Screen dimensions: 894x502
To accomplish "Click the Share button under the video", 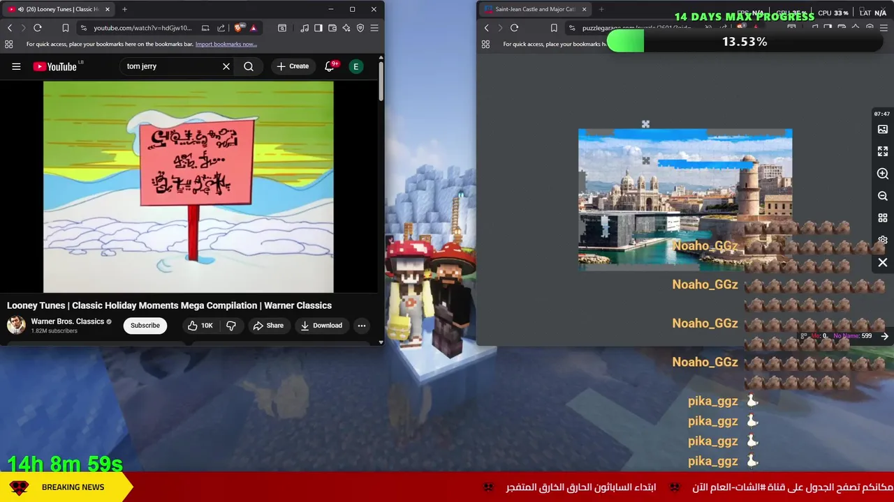I will click(x=268, y=326).
